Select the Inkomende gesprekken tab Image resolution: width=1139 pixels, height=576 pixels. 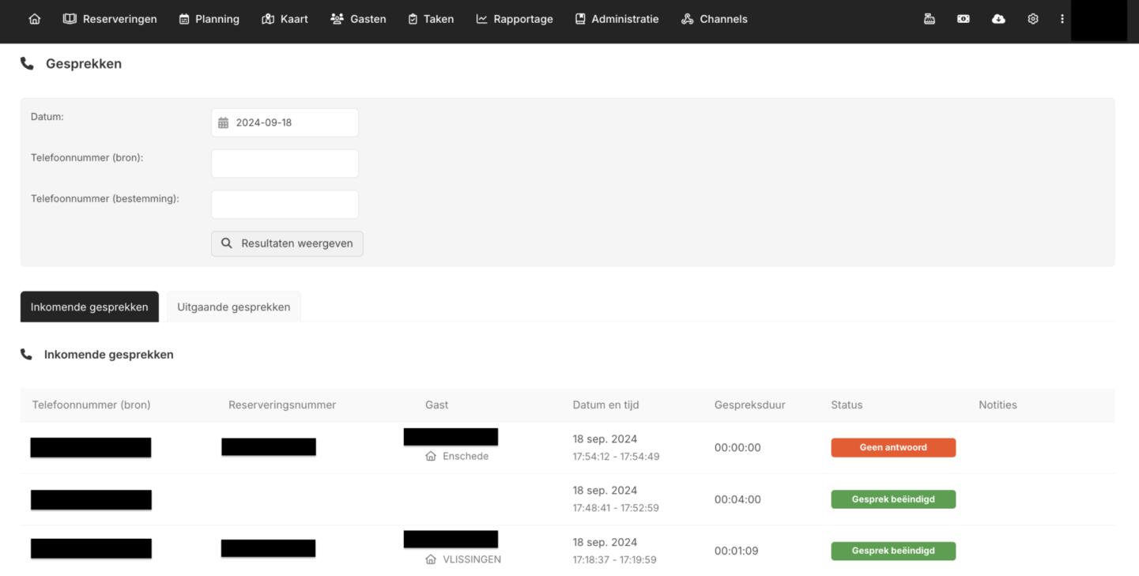89,307
